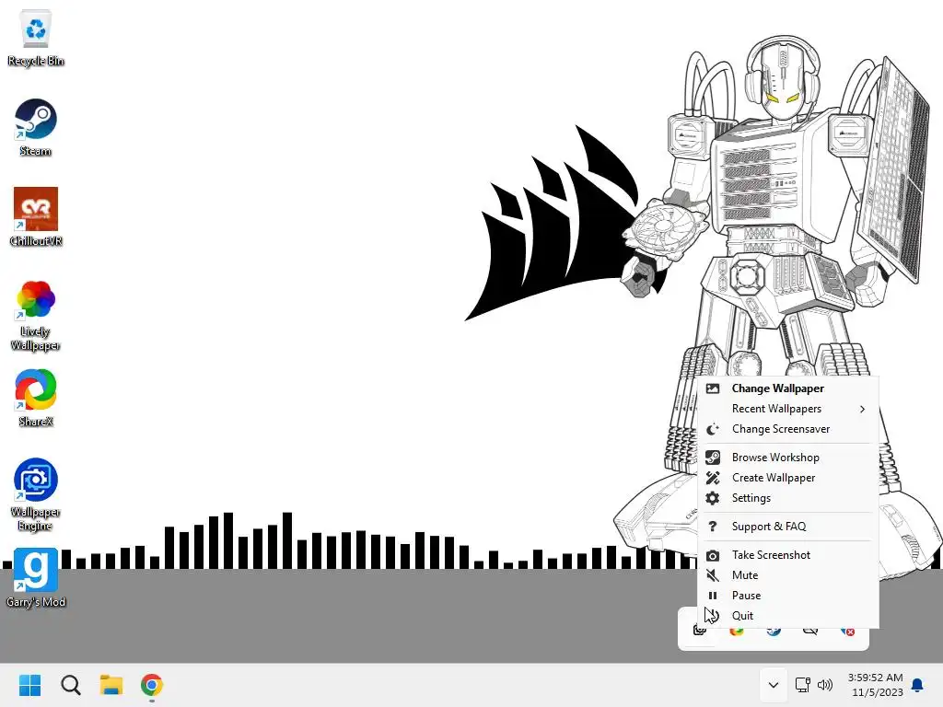This screenshot has width=943, height=707.
Task: Choose Change Screensaver menu entry
Action: (788, 429)
